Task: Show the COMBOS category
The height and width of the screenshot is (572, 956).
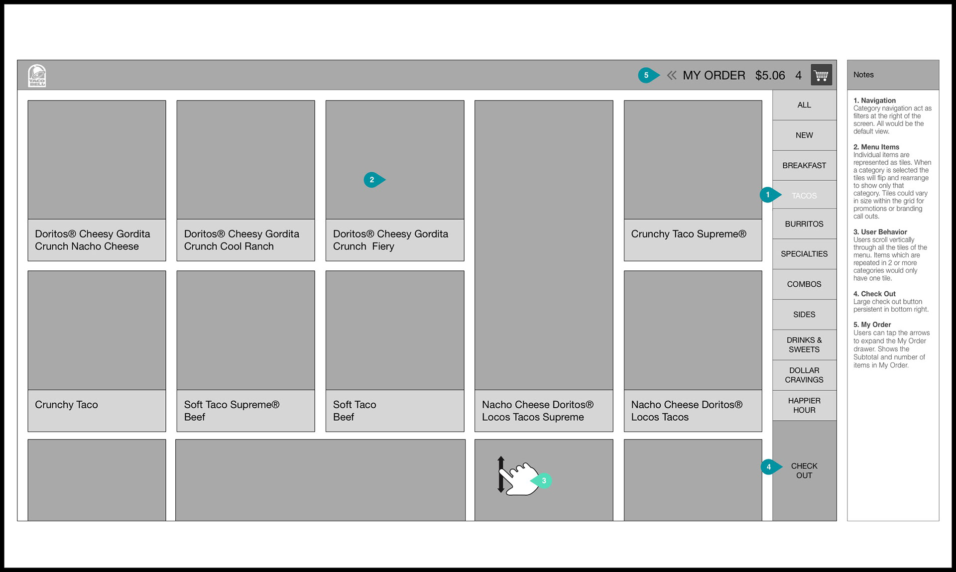Action: tap(804, 284)
